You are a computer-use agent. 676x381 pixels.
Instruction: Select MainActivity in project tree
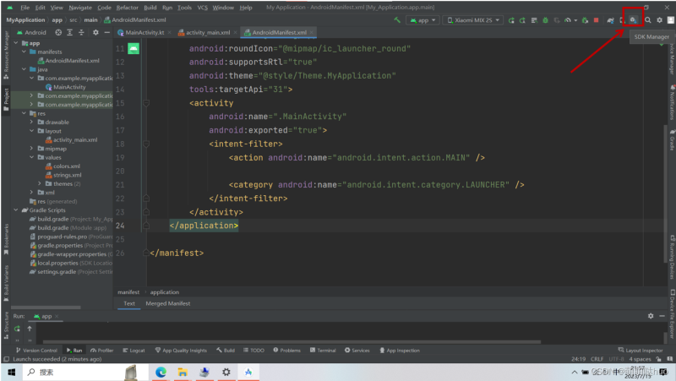pos(66,87)
